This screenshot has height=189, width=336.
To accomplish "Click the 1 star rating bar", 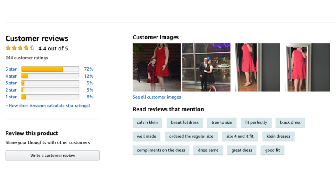I will (50, 97).
